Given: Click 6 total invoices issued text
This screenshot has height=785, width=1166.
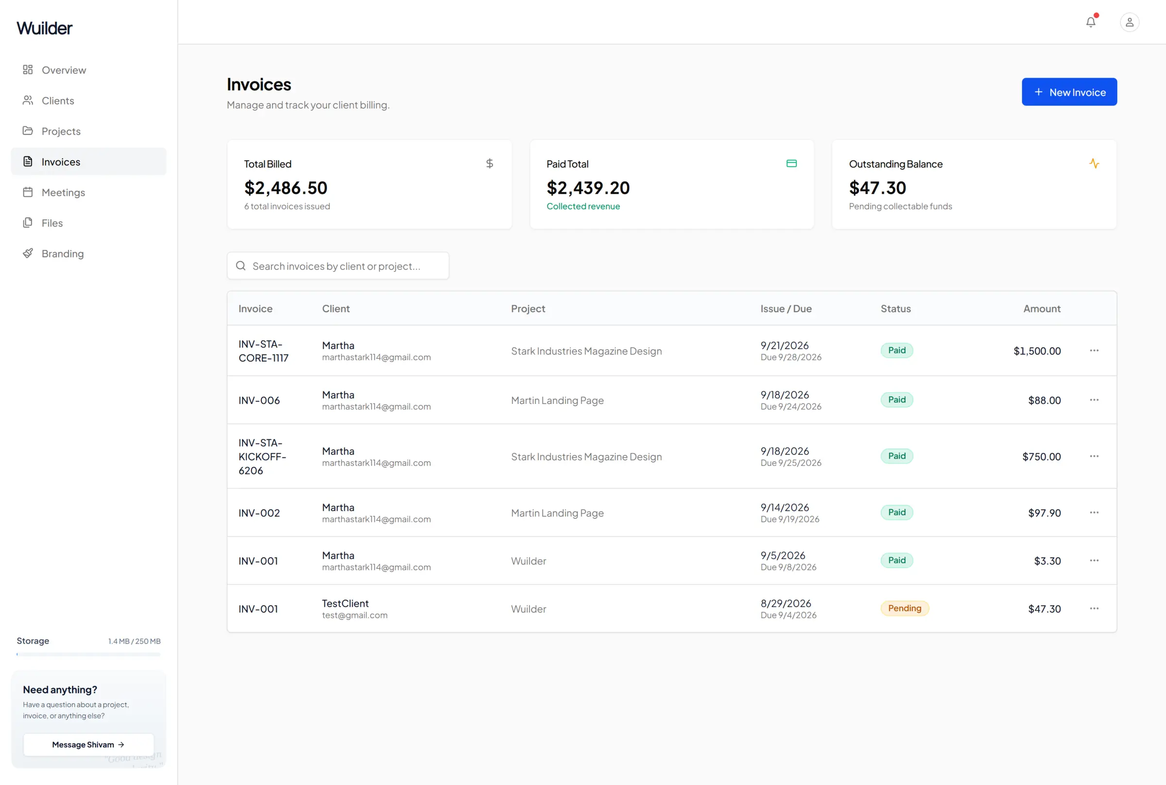Looking at the screenshot, I should (x=287, y=206).
